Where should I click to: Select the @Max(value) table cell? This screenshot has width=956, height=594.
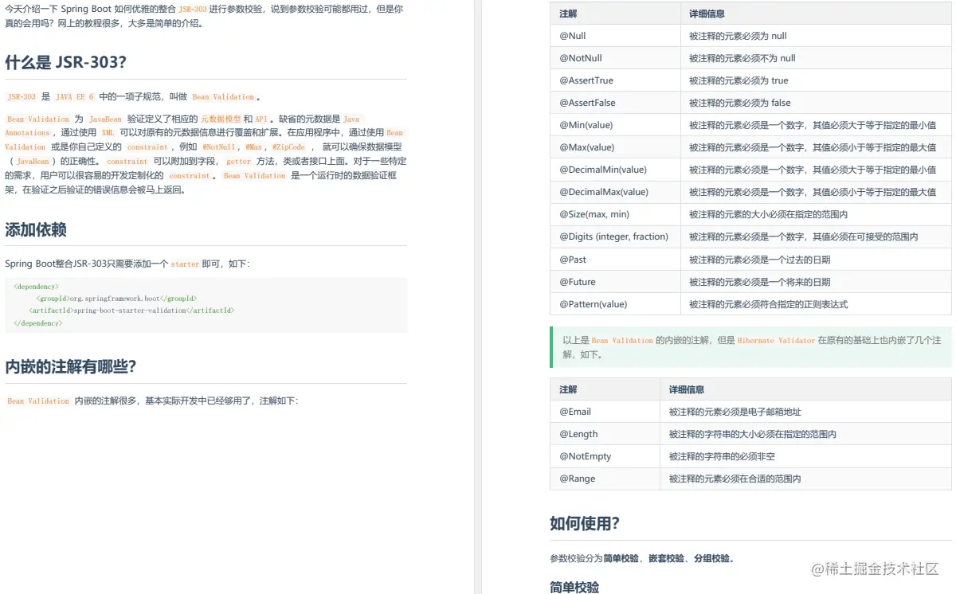[615, 147]
